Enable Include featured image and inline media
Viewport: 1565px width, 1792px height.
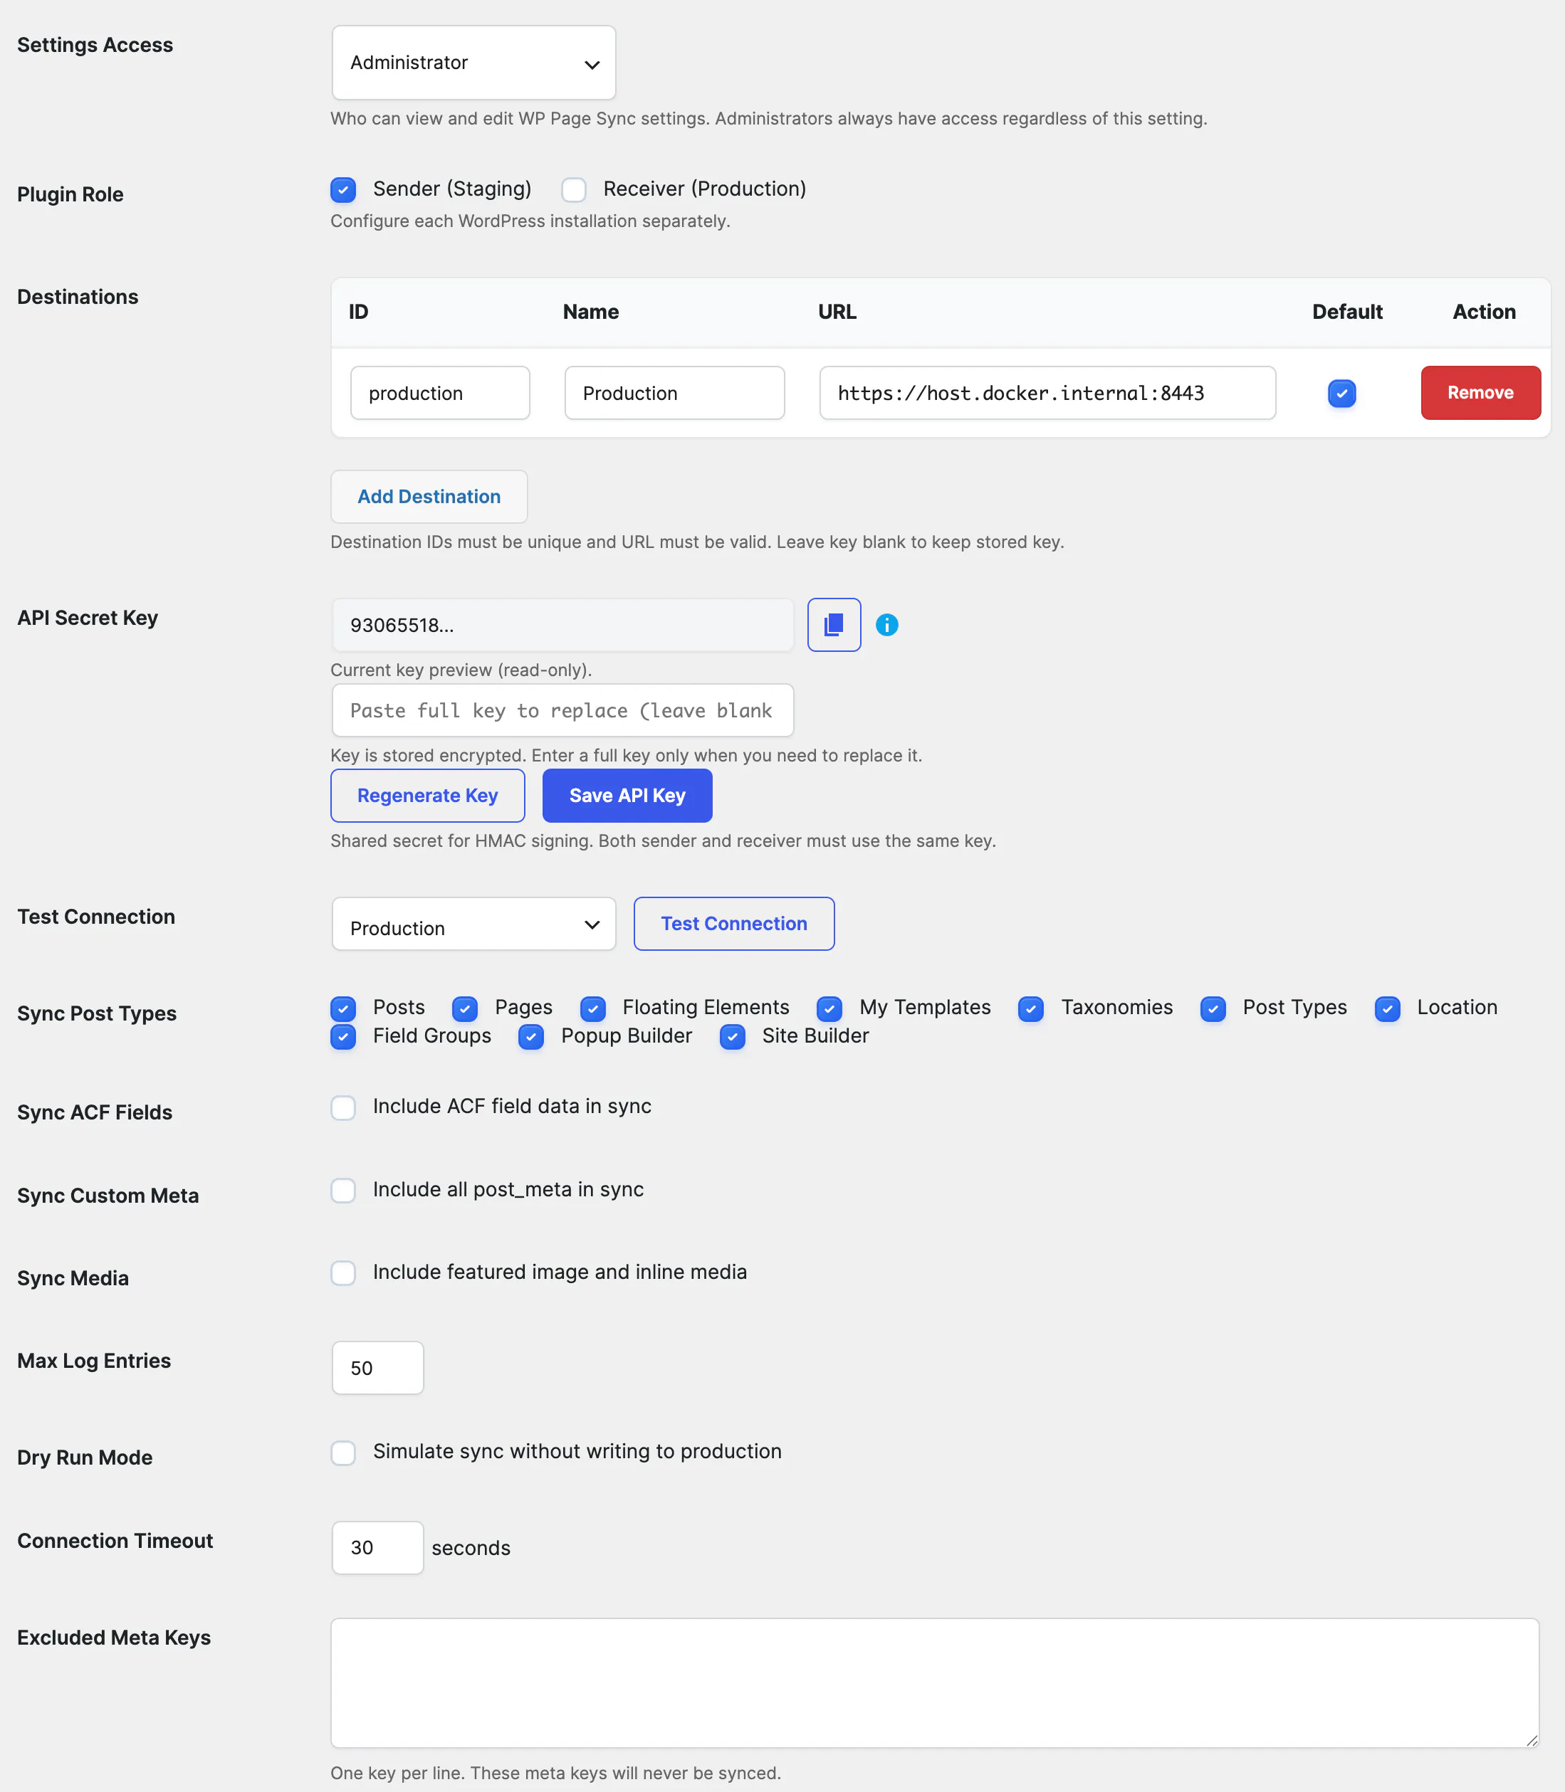pos(343,1272)
